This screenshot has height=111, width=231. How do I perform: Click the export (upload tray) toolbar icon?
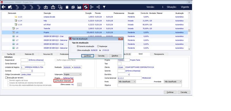pyautogui.click(x=53, y=7)
